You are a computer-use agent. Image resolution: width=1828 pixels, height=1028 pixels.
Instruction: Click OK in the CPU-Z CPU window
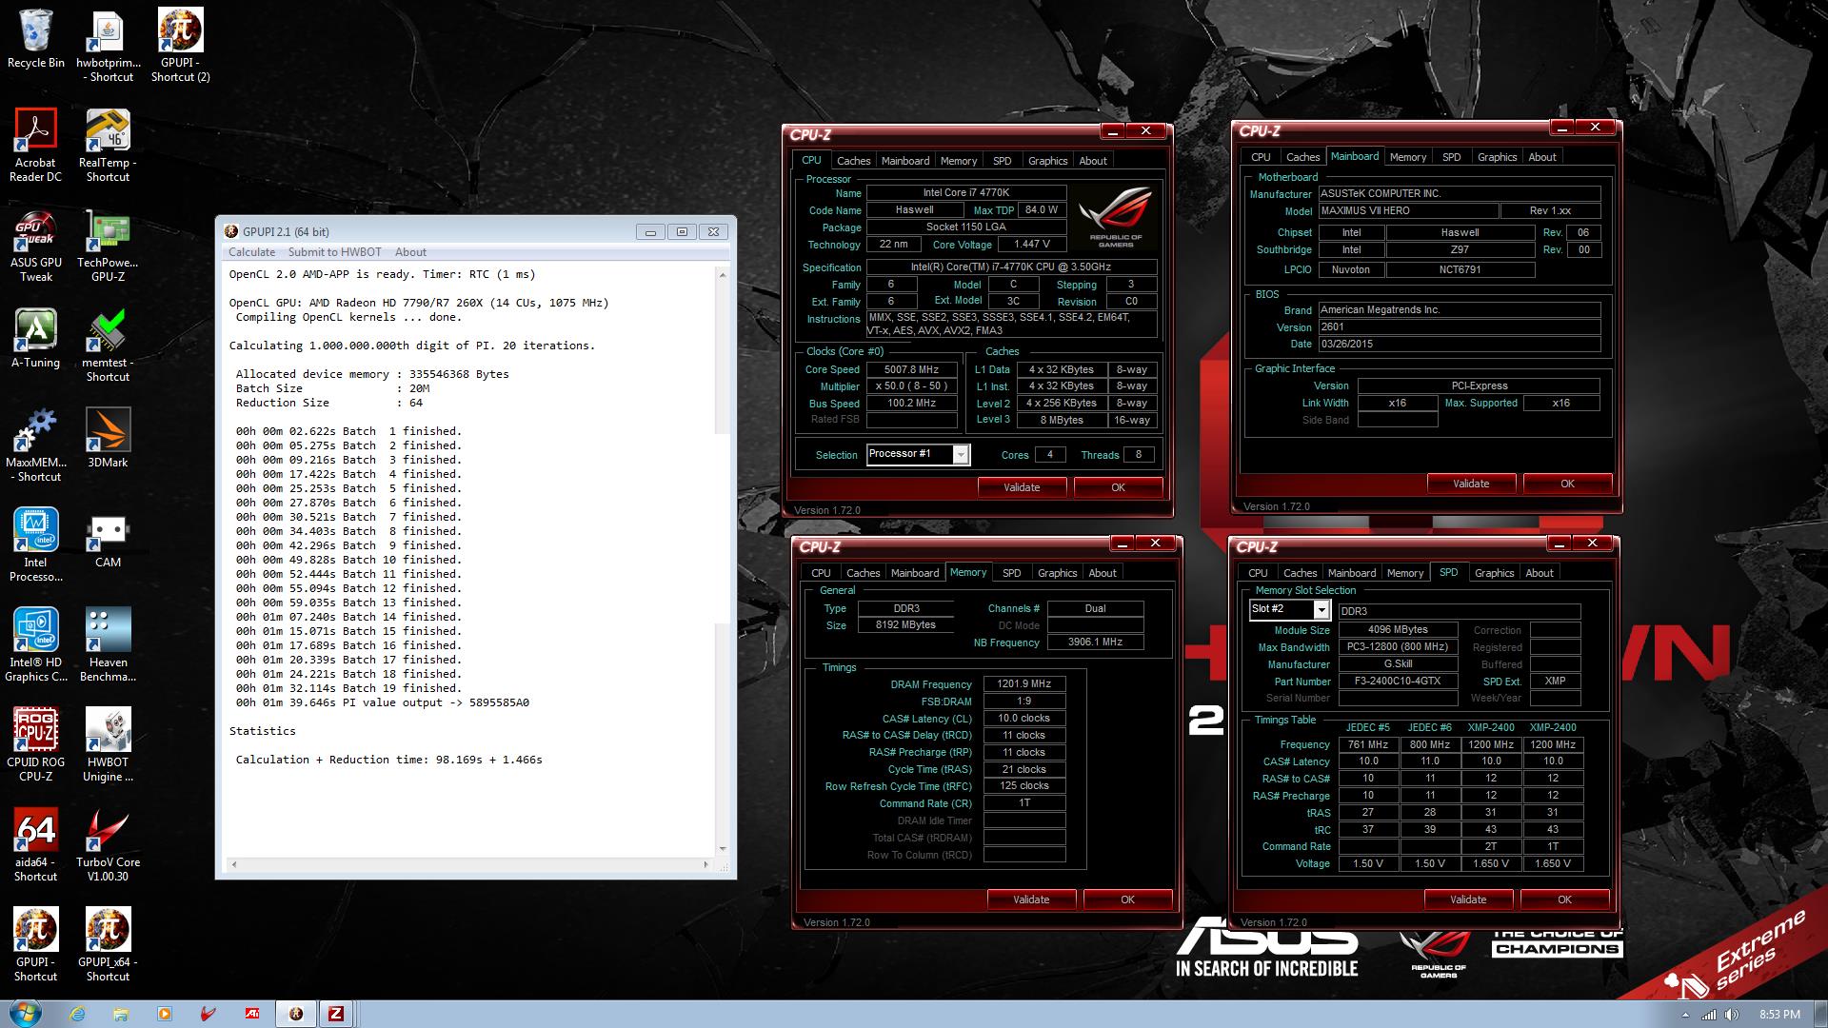coord(1118,487)
